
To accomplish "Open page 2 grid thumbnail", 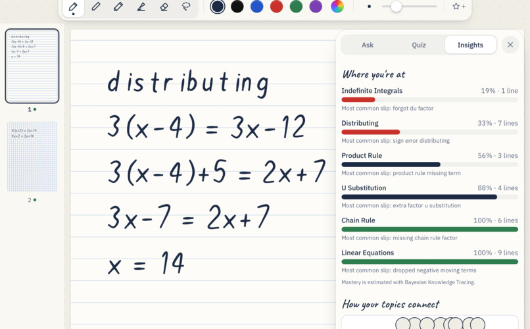I will point(32,157).
